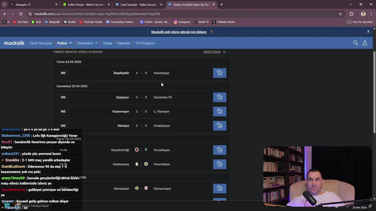Open Instagram bookmark
376x211 pixels.
tap(182, 22)
